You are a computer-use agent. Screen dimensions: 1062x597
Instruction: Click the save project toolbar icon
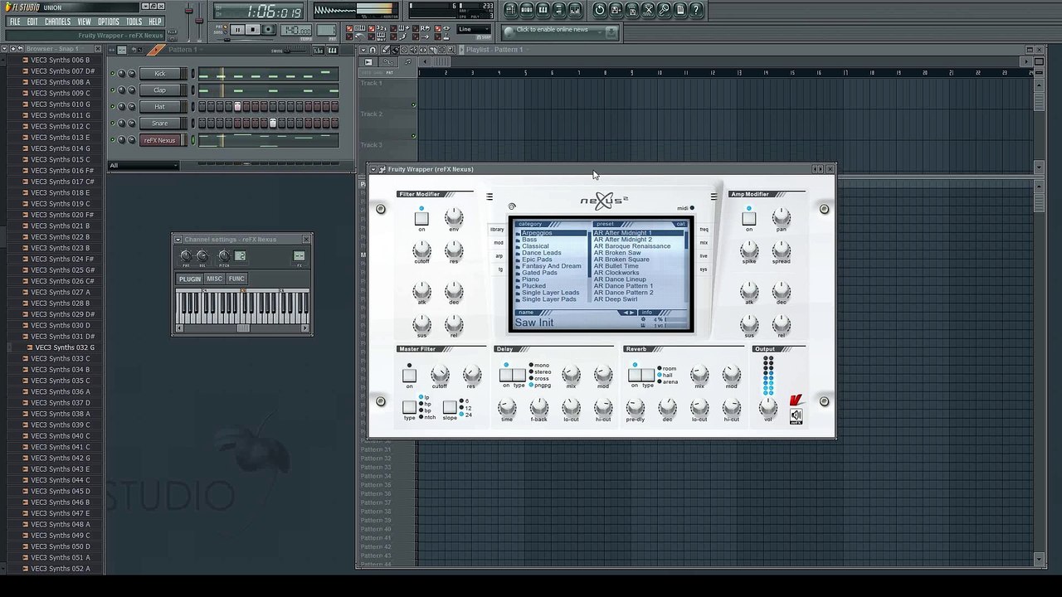pyautogui.click(x=616, y=10)
